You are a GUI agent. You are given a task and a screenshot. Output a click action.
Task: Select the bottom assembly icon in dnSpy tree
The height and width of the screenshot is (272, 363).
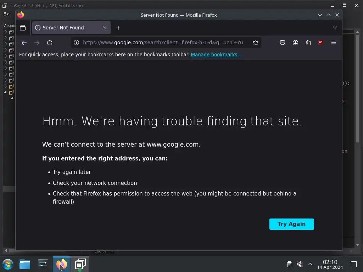point(11,92)
